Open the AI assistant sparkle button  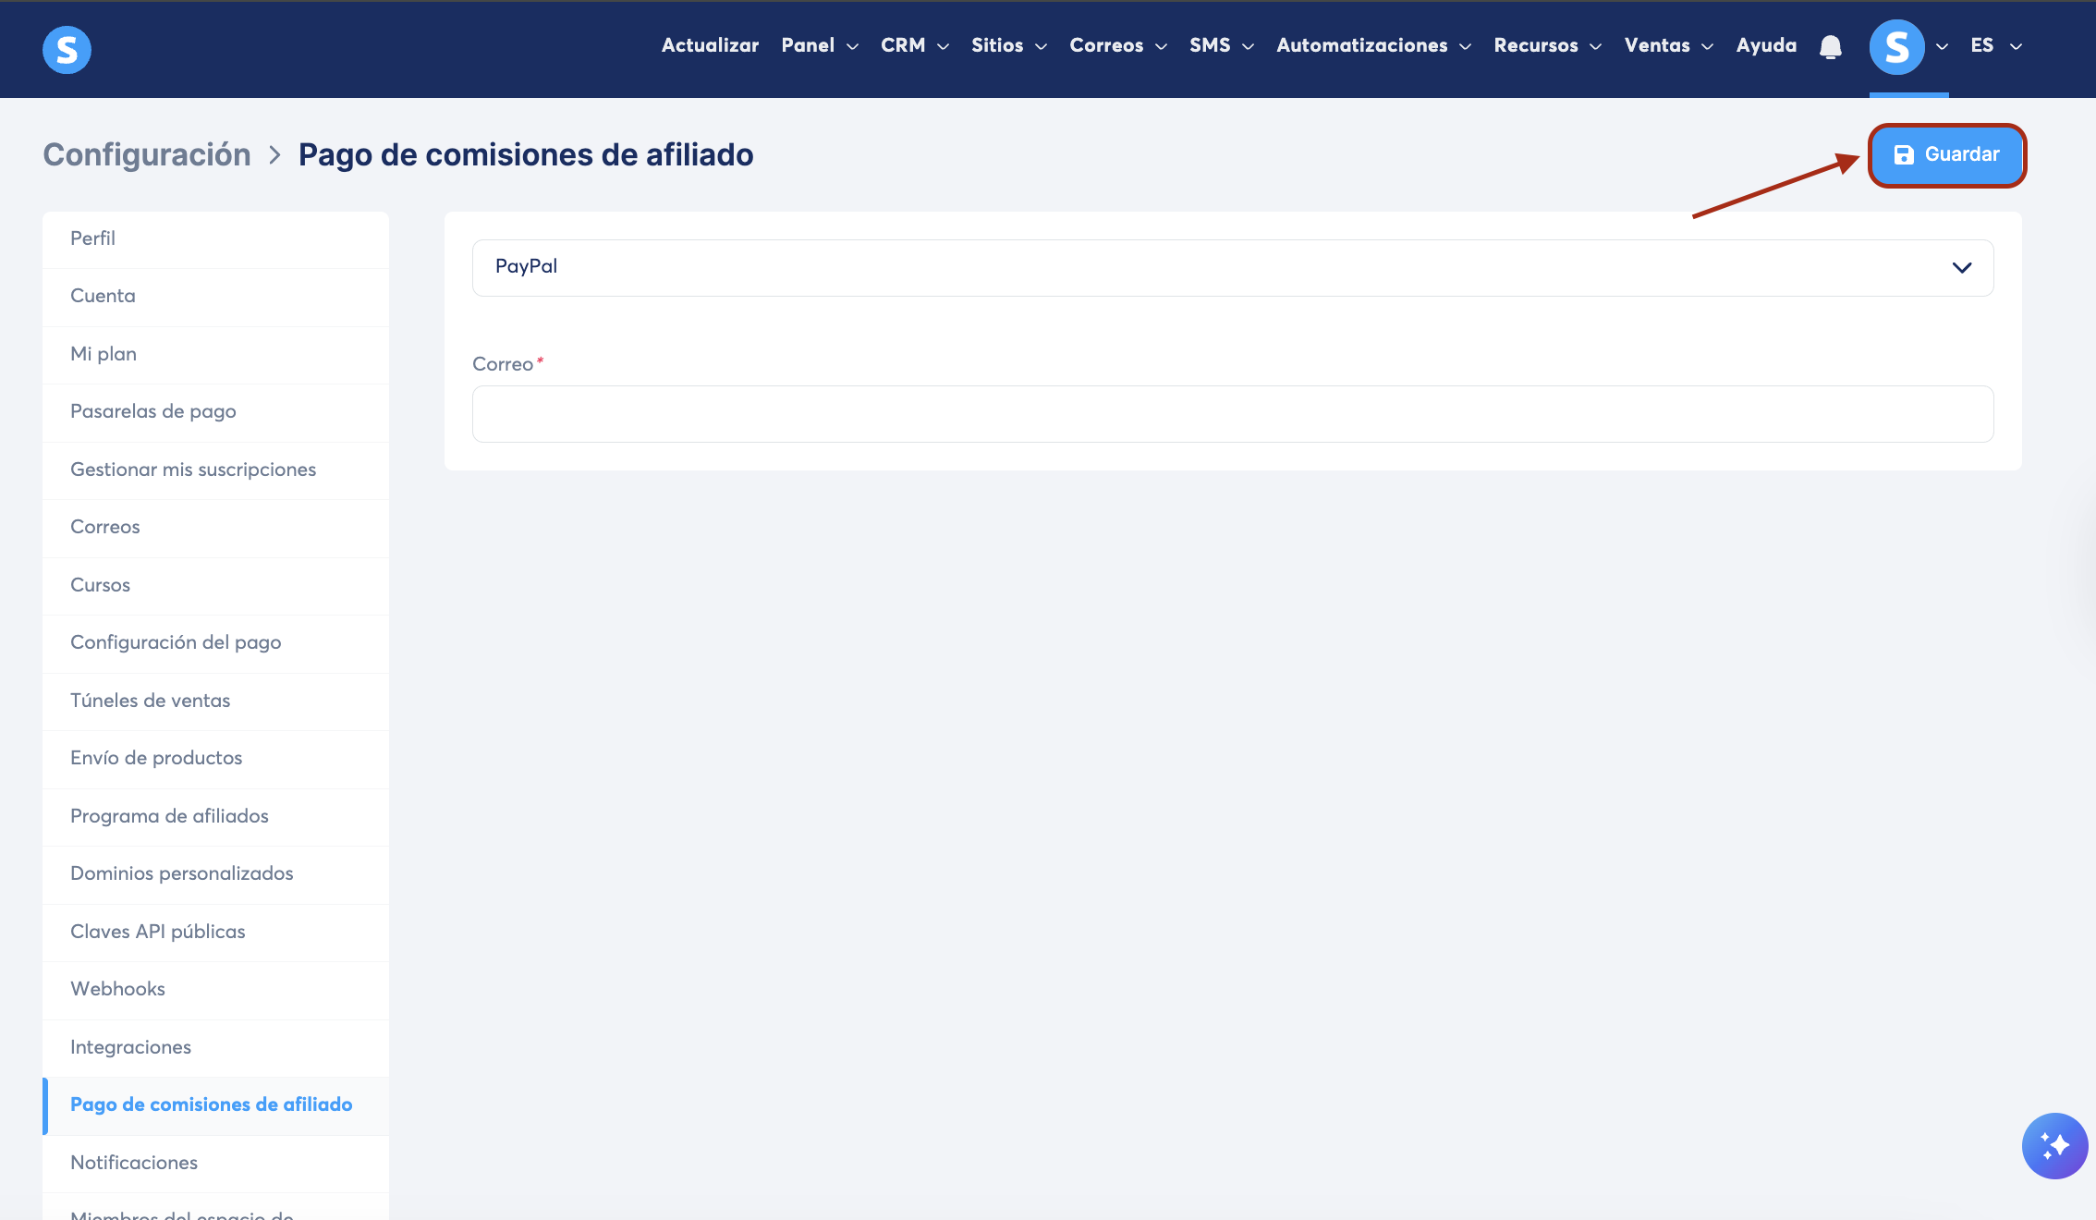[2053, 1145]
